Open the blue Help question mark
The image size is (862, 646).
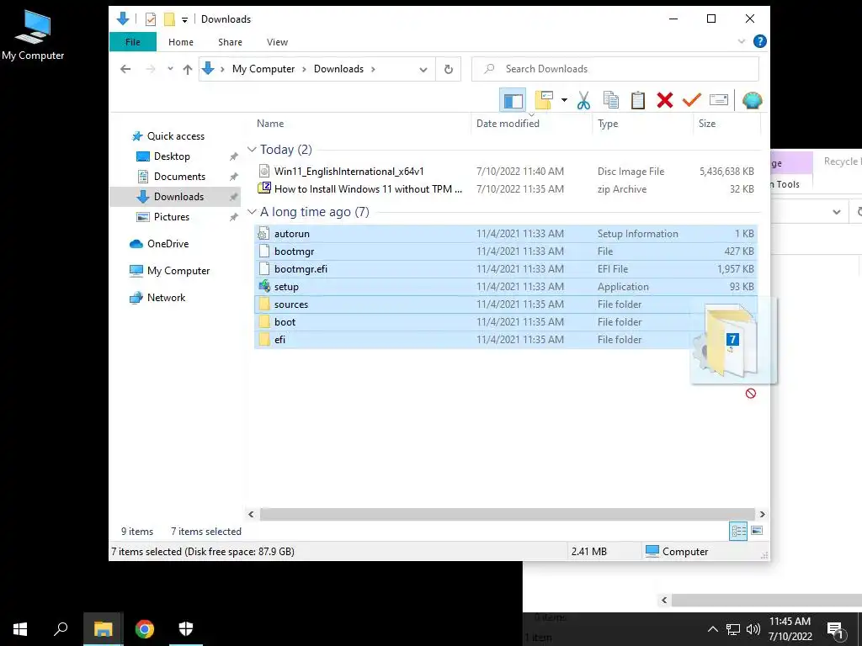760,42
